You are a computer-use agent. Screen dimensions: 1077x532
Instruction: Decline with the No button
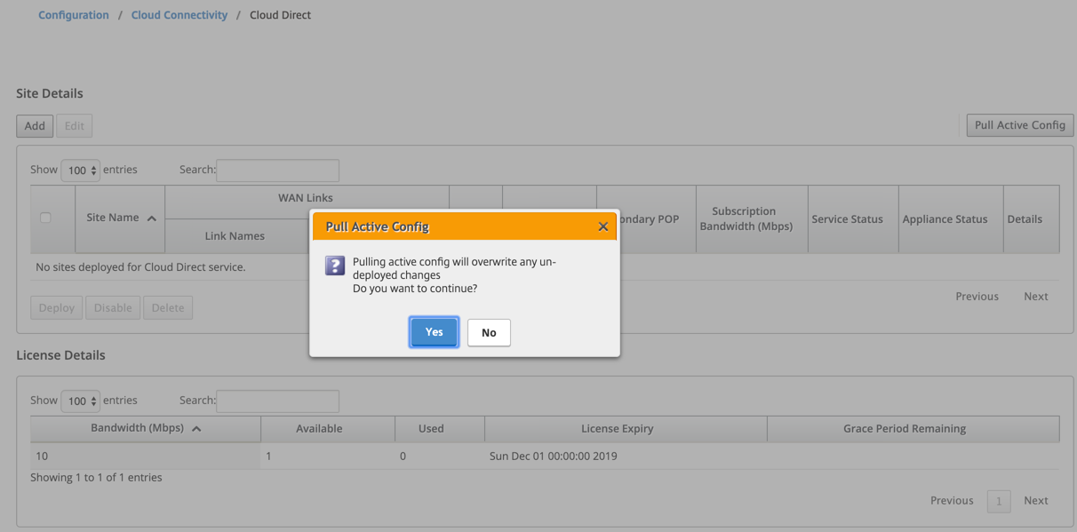coord(489,332)
